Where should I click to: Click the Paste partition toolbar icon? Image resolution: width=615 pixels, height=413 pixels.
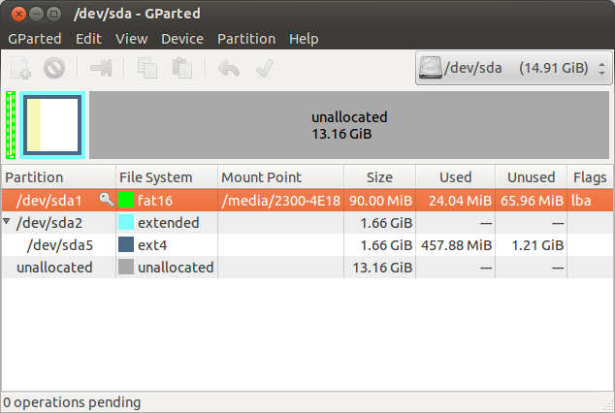click(x=180, y=69)
